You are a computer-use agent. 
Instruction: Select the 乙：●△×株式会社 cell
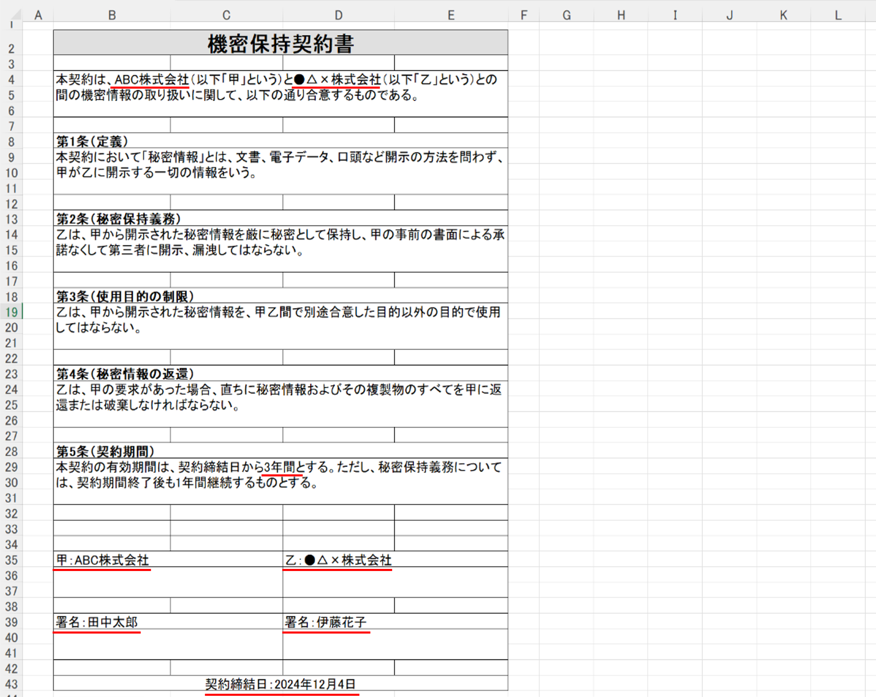tap(338, 560)
